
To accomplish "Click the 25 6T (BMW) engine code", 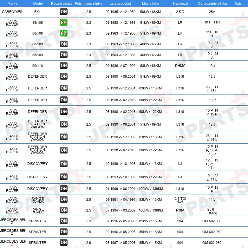I will [x=212, y=211].
